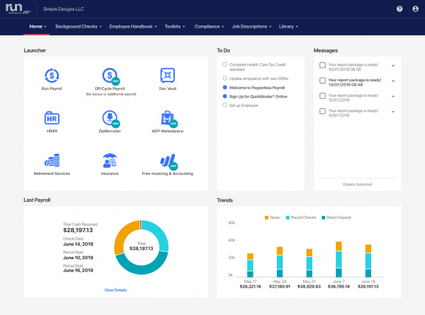The image size is (425, 315).
Task: Open ADP Marketplace
Action: tap(167, 118)
